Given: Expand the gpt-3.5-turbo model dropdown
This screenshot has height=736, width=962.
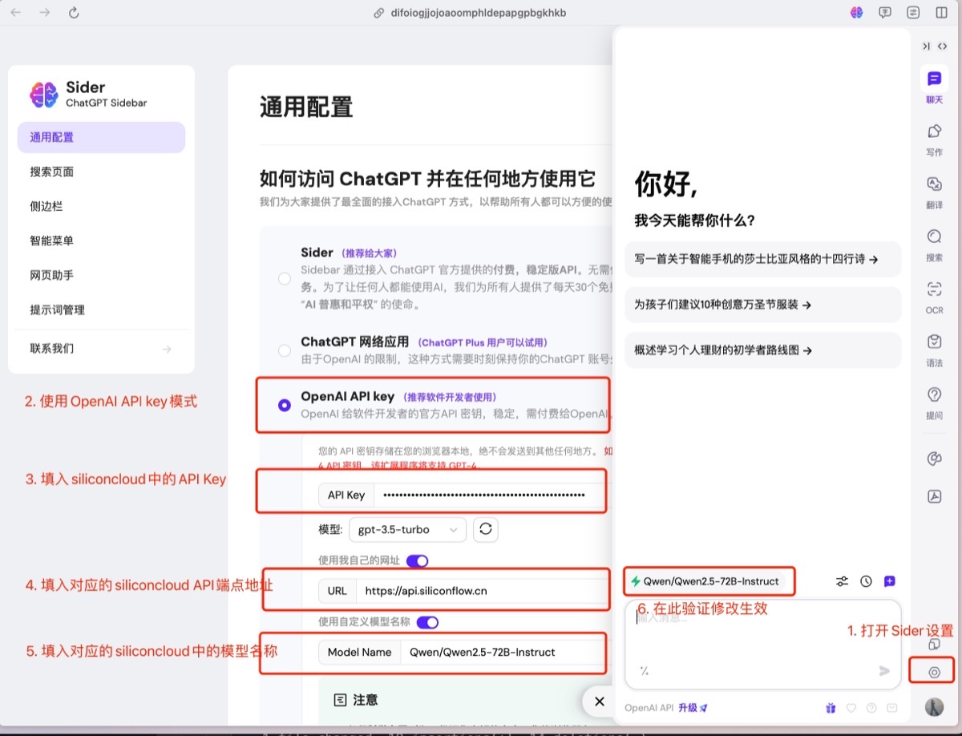Looking at the screenshot, I should [x=407, y=529].
